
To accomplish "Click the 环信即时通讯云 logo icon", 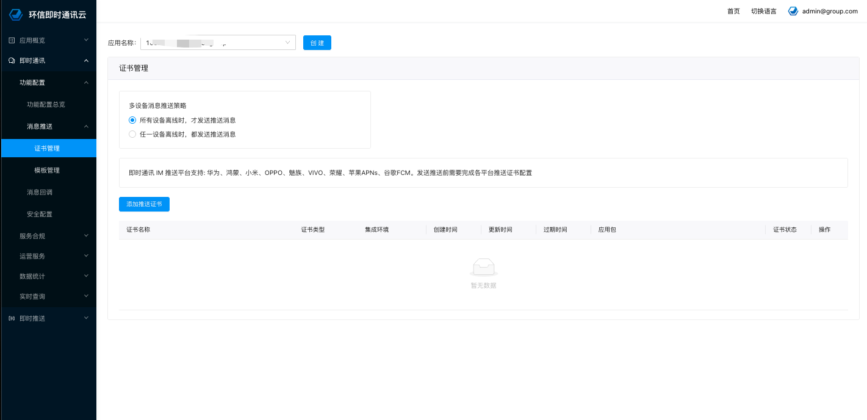I will (x=16, y=15).
